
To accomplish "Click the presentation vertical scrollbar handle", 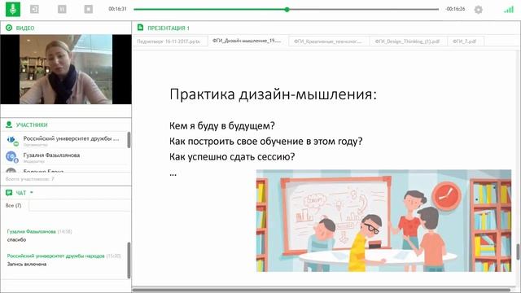I will click(518, 251).
